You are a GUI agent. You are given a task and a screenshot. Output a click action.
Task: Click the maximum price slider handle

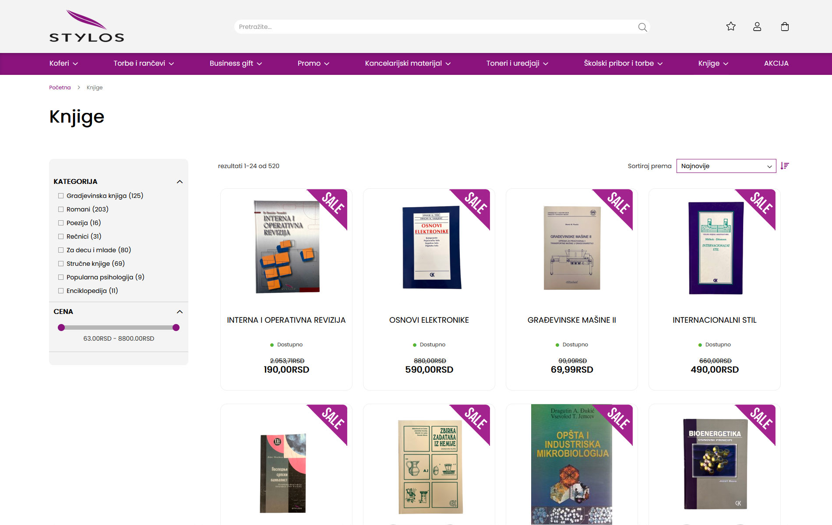(176, 328)
